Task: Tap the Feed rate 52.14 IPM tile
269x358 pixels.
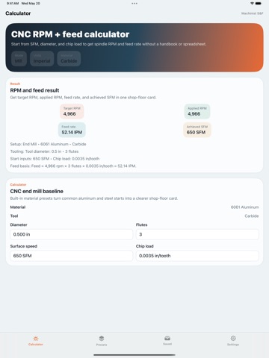Action: [72, 130]
